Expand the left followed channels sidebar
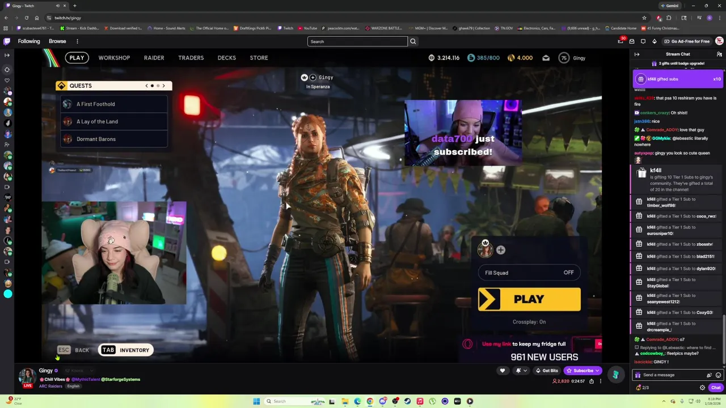 (7, 55)
